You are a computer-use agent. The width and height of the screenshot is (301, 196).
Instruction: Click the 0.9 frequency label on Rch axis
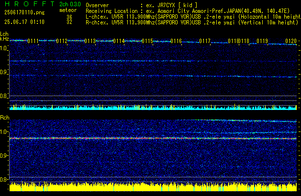coord(3,155)
